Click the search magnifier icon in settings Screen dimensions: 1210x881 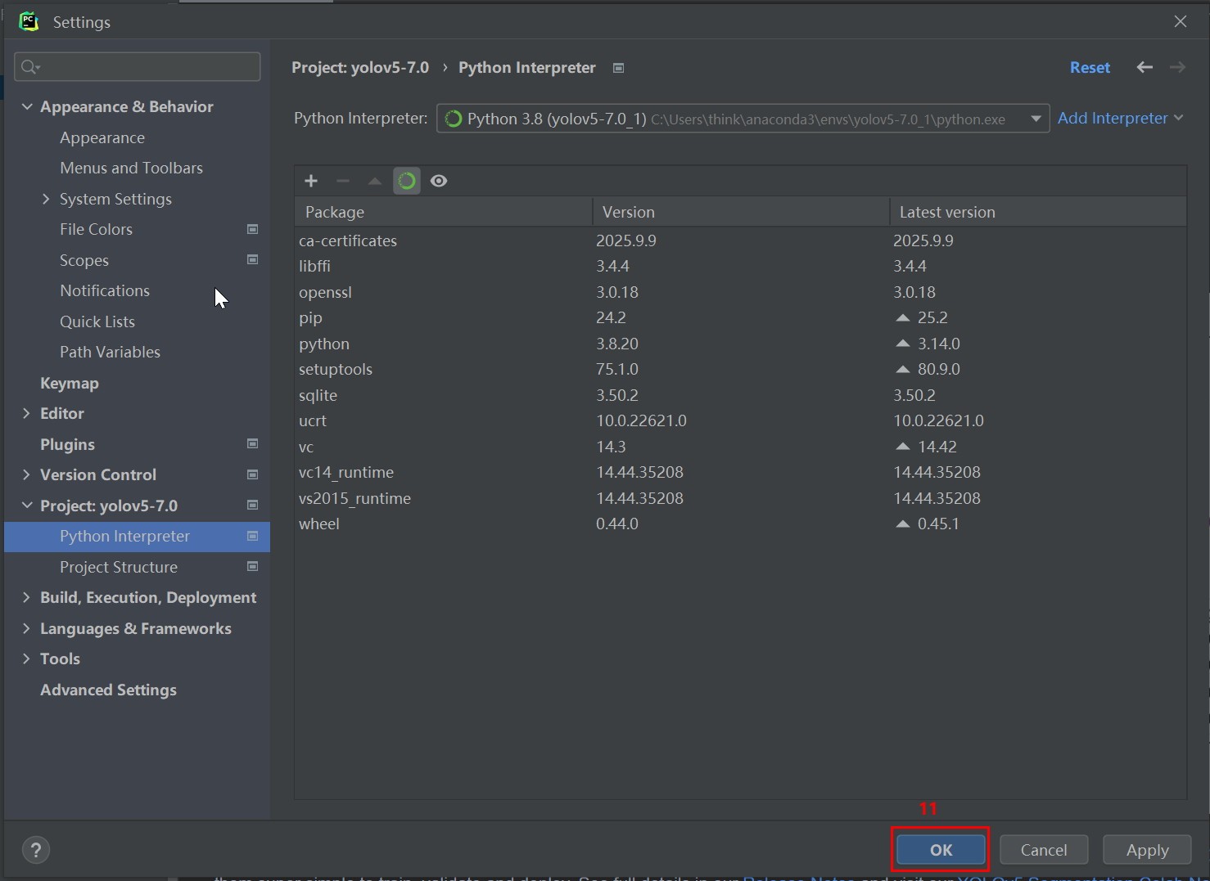30,66
